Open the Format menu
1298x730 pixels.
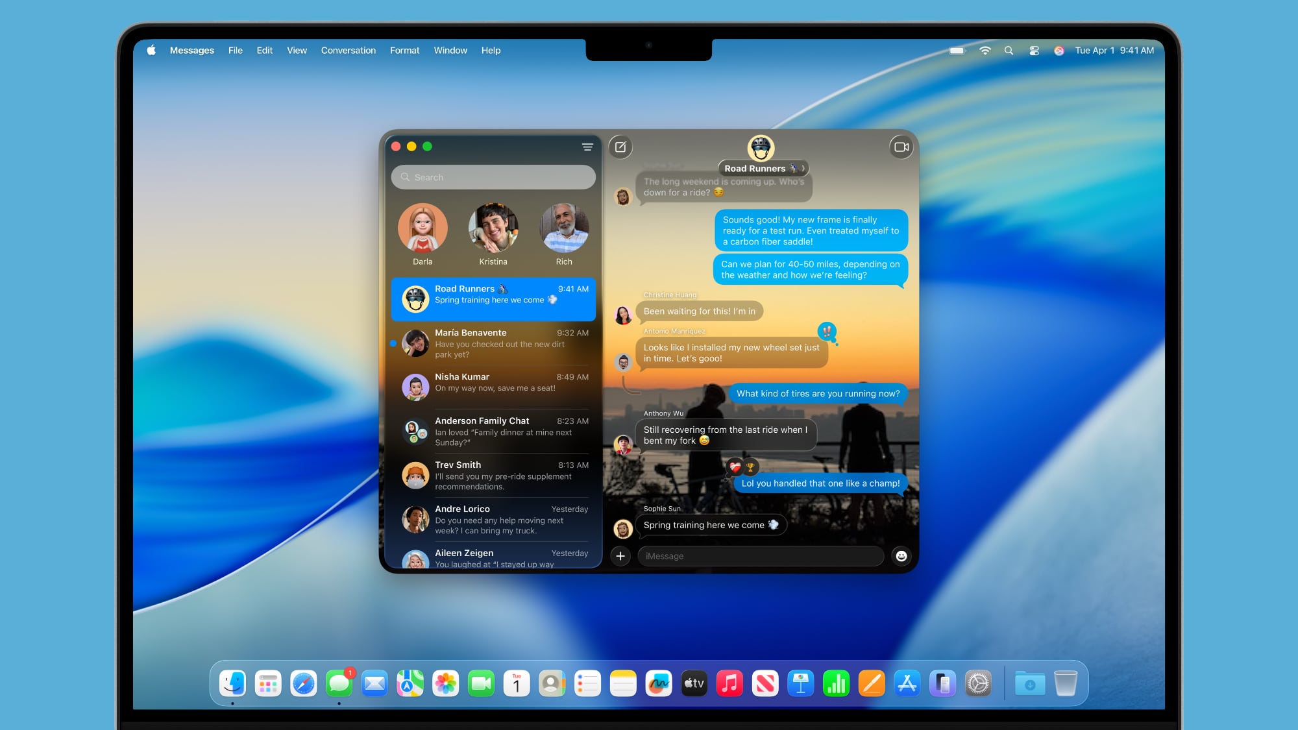click(x=404, y=50)
